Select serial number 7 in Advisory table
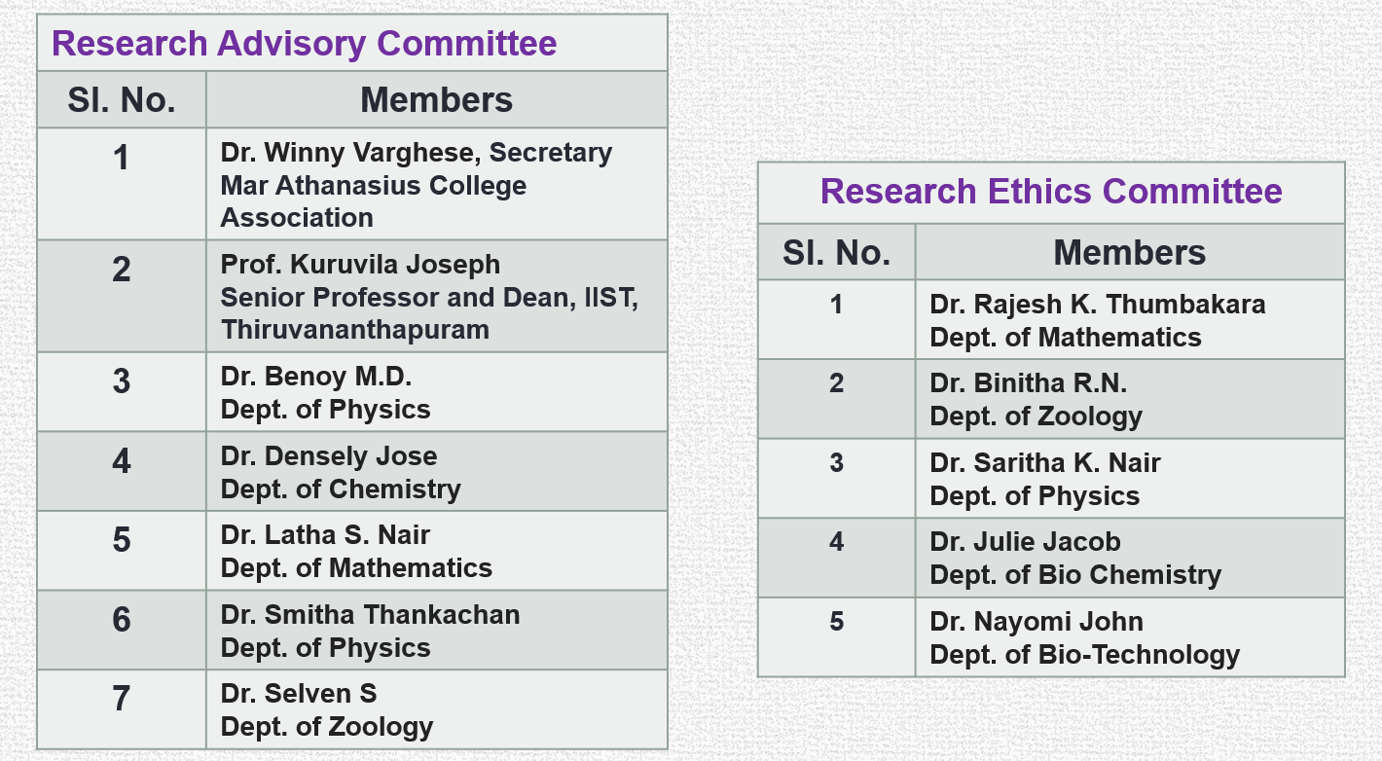Viewport: 1382px width, 761px height. pyautogui.click(x=122, y=699)
